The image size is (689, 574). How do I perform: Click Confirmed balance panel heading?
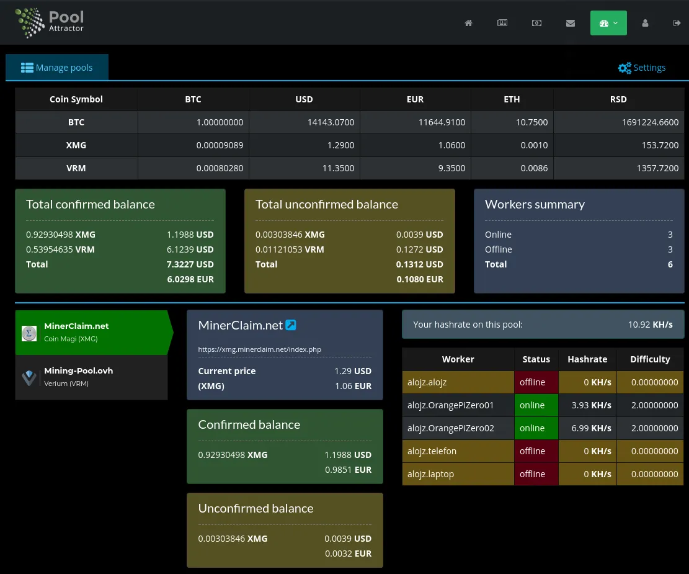pos(249,424)
